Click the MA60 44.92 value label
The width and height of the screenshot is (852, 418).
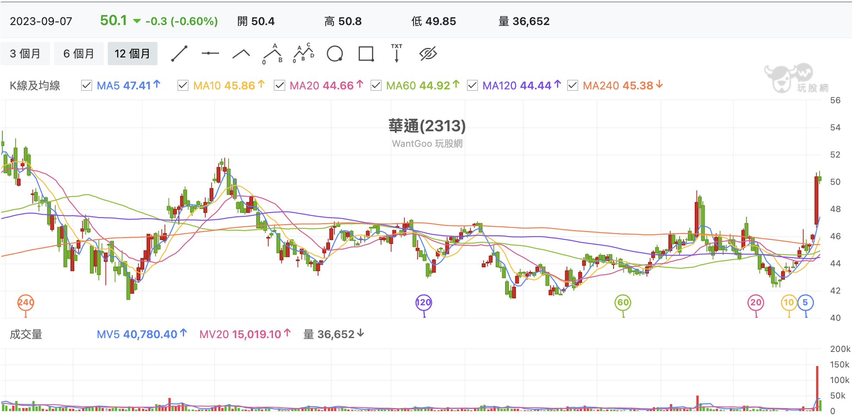coord(423,85)
